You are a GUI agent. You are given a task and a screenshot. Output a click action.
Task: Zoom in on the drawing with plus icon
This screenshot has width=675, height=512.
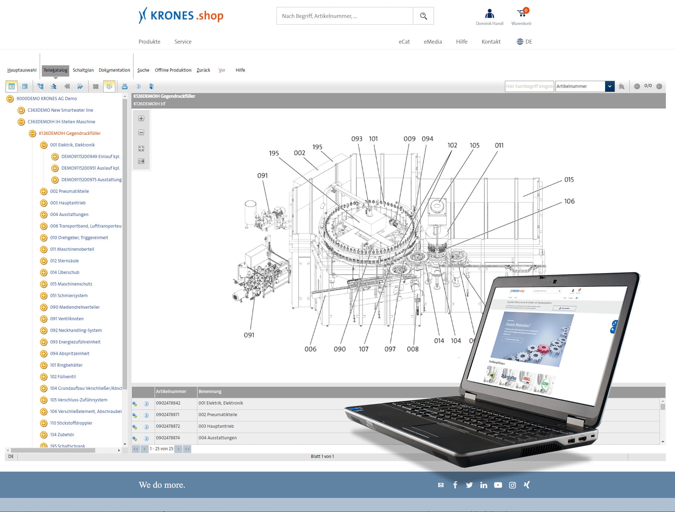pos(141,119)
